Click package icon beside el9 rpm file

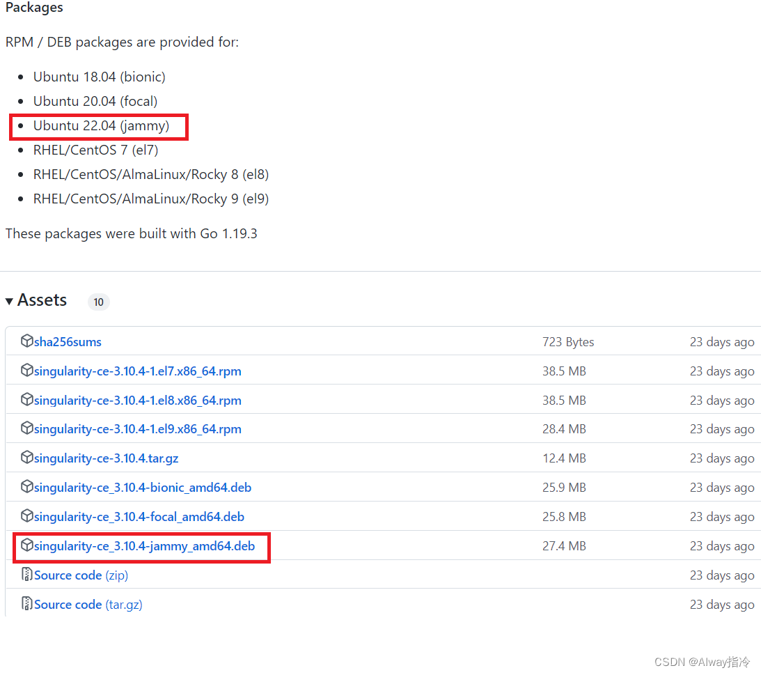[x=26, y=428]
